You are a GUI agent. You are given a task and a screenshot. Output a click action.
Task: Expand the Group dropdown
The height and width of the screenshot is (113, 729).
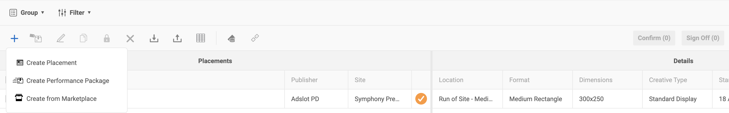point(27,13)
